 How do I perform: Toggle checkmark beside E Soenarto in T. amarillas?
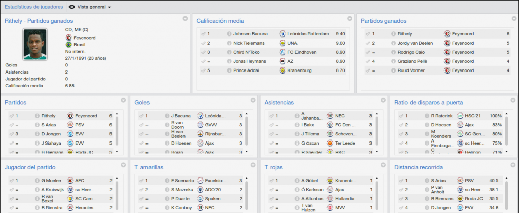click(141, 181)
